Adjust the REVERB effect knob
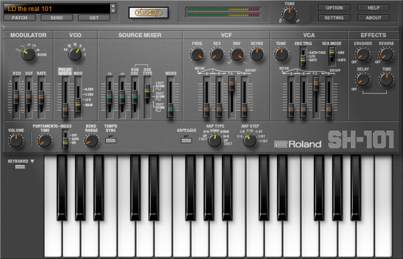This screenshot has height=259, width=403. (x=386, y=54)
